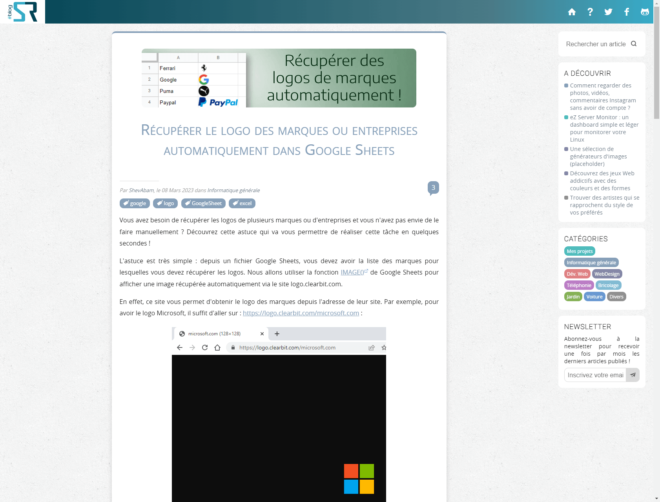Image resolution: width=660 pixels, height=502 pixels.
Task: Open the Twitter icon link
Action: 608,12
